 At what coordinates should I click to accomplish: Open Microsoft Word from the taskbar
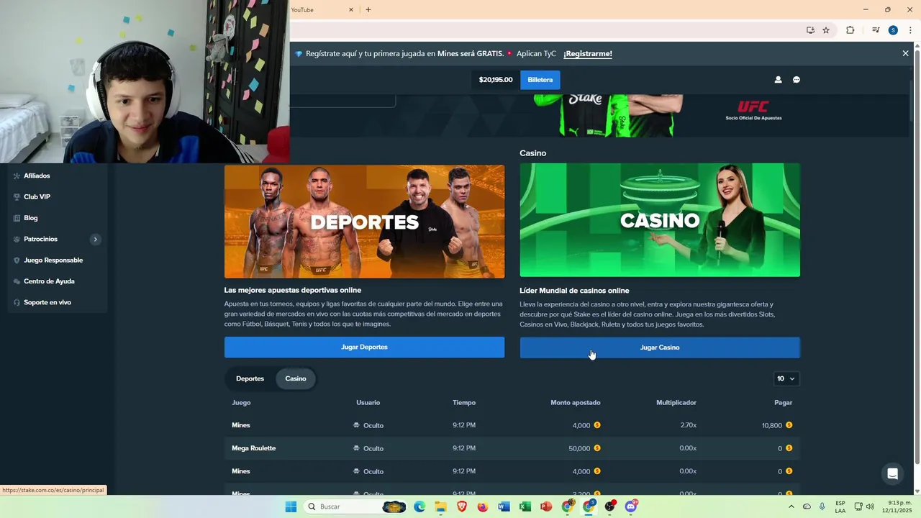(x=504, y=506)
